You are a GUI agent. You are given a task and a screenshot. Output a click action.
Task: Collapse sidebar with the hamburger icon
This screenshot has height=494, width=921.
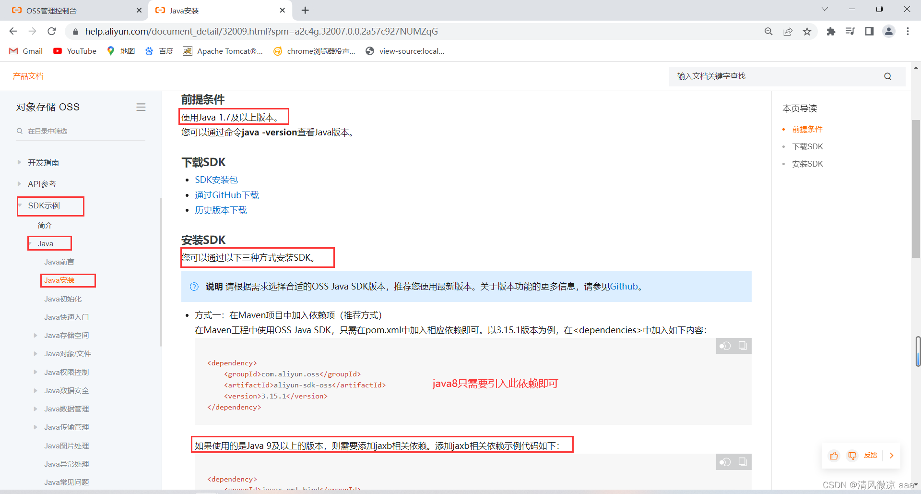coord(141,107)
